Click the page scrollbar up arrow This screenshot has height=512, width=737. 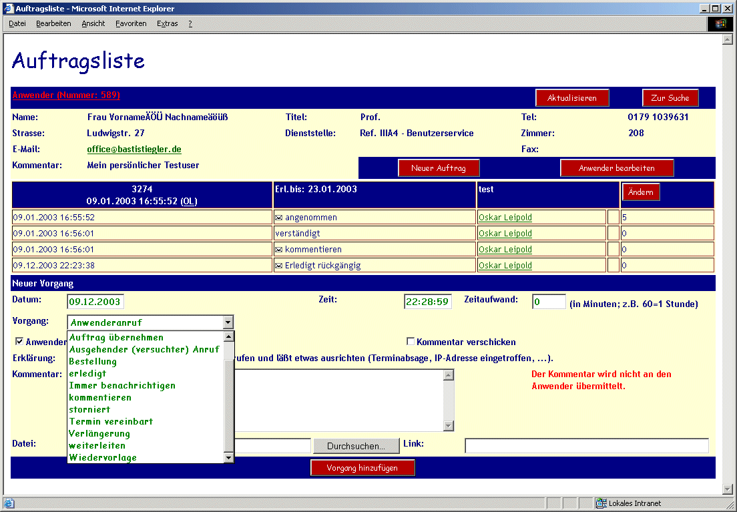coord(727,40)
